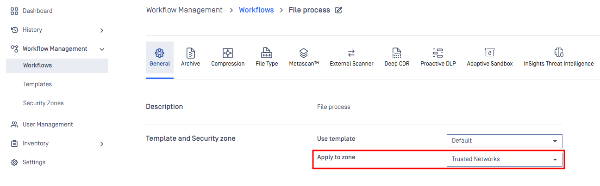This screenshot has width=600, height=186.
Task: Go to Security Zones in sidebar
Action: point(44,103)
